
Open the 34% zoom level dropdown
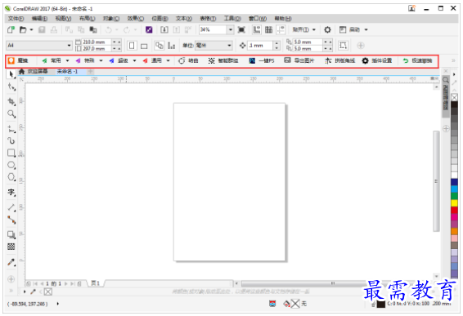coord(231,29)
